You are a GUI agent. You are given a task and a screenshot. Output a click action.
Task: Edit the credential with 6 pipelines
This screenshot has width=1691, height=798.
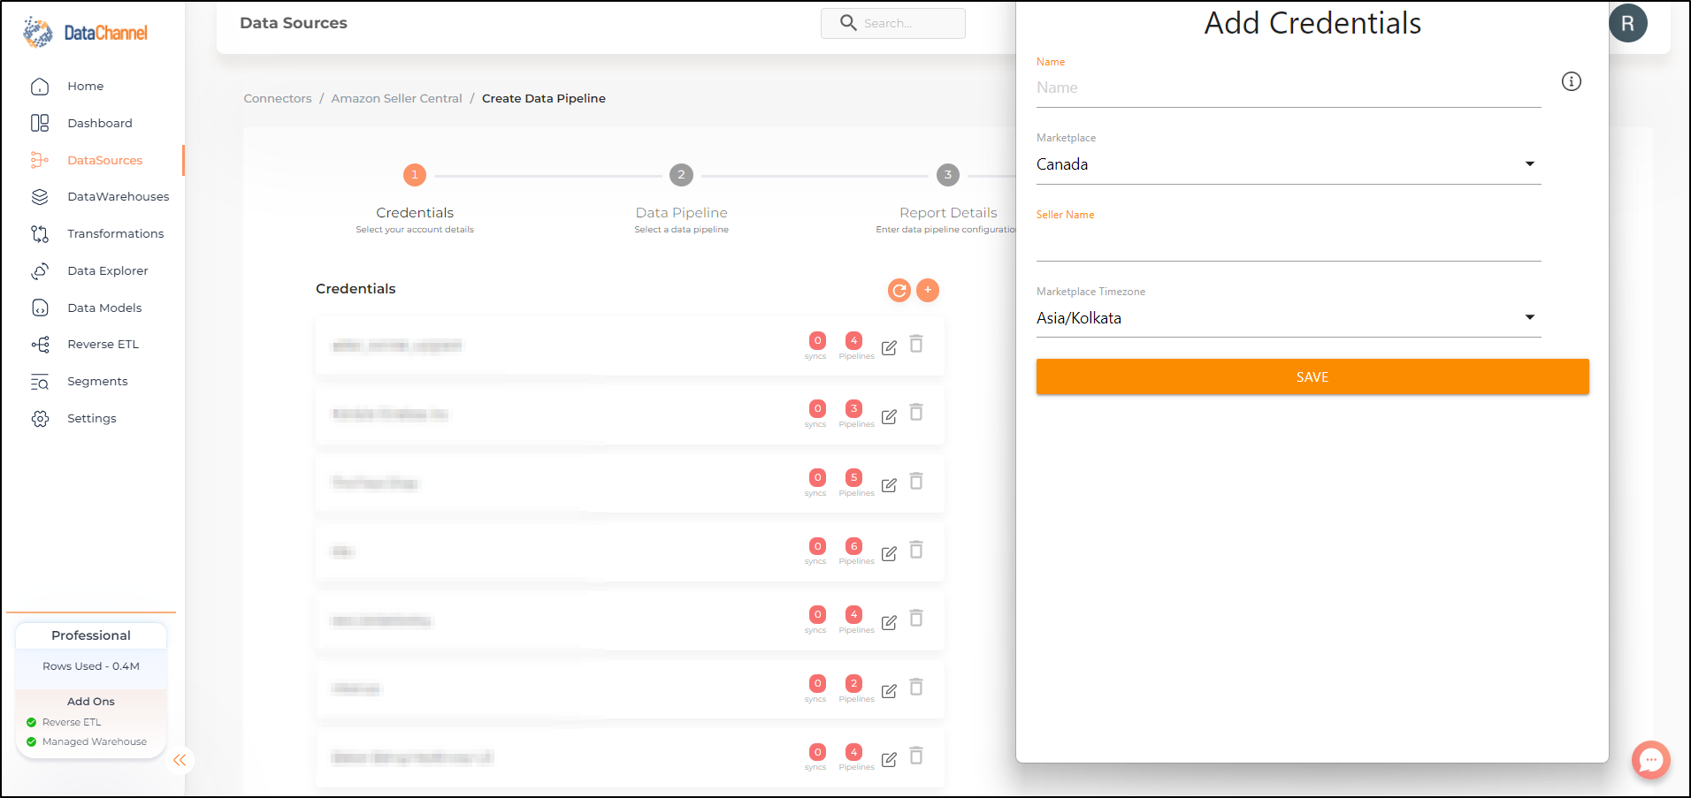point(889,553)
